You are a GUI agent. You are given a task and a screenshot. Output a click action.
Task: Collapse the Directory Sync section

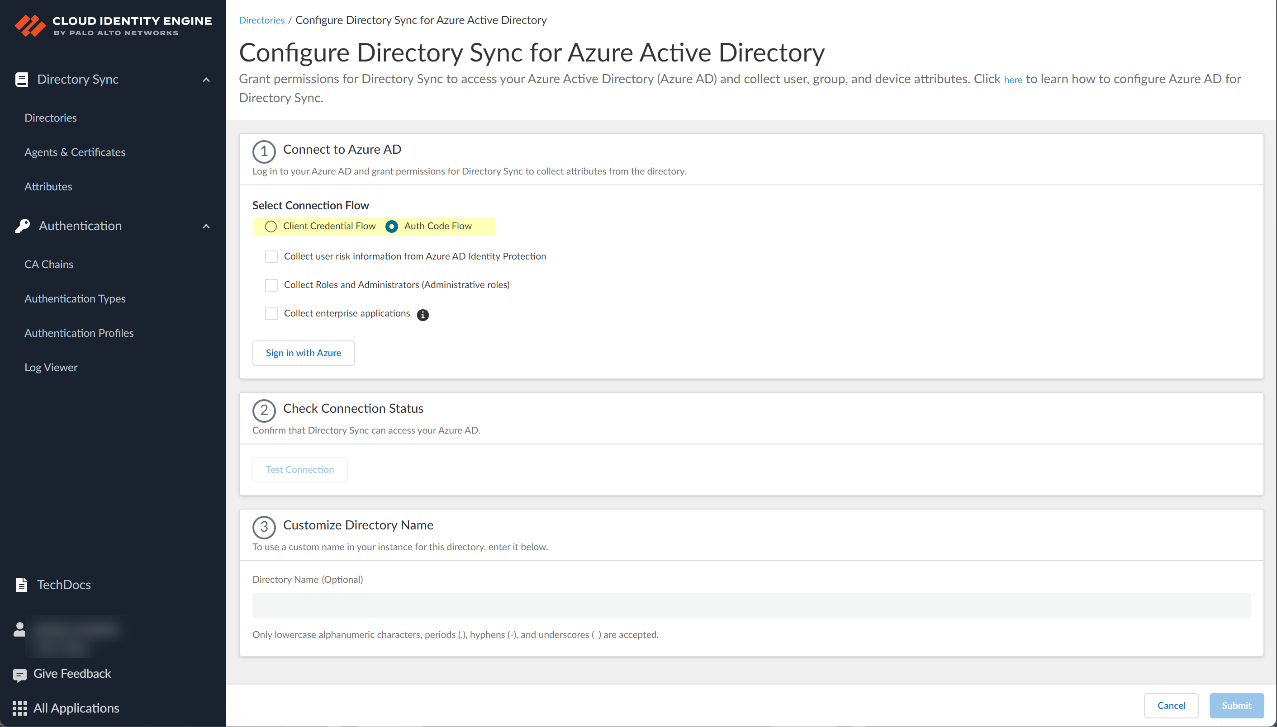pos(206,79)
